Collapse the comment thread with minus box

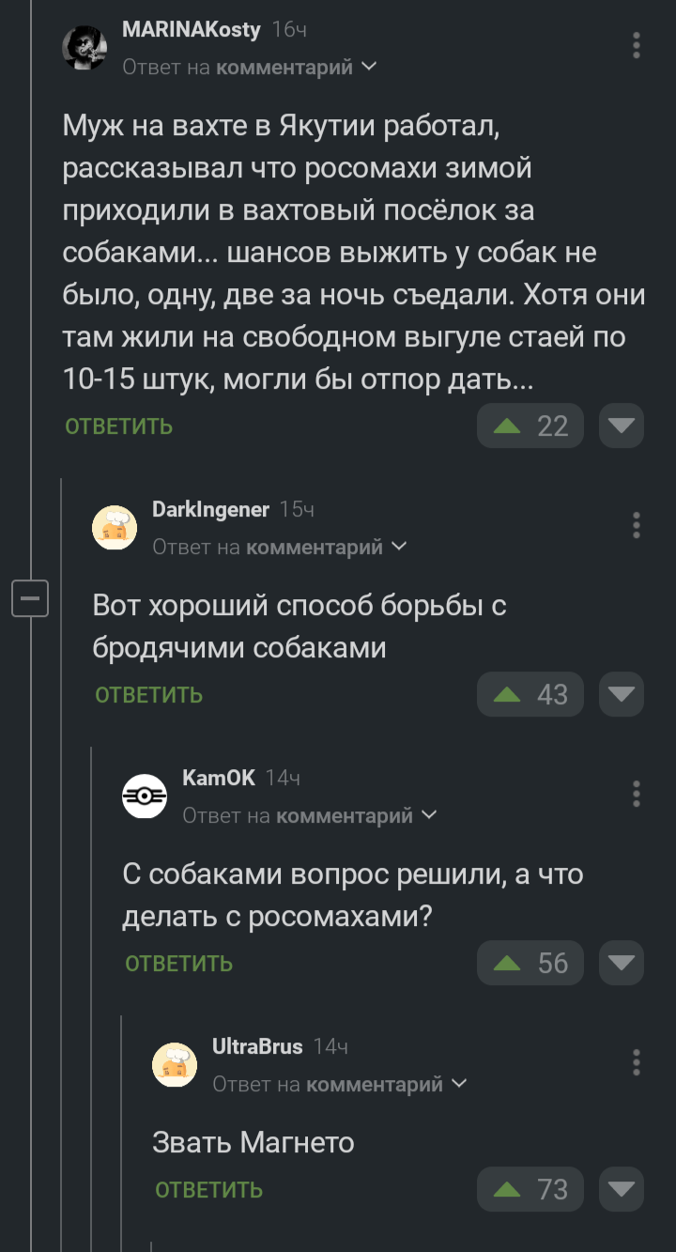[30, 598]
